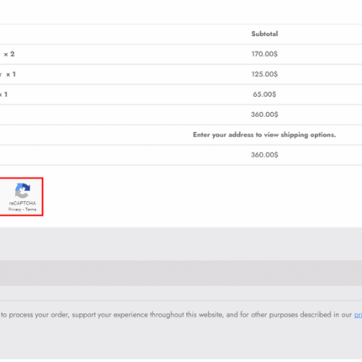The width and height of the screenshot is (362, 362).
Task: Open the reCAPTCHA Privacy link
Action: pos(14,210)
